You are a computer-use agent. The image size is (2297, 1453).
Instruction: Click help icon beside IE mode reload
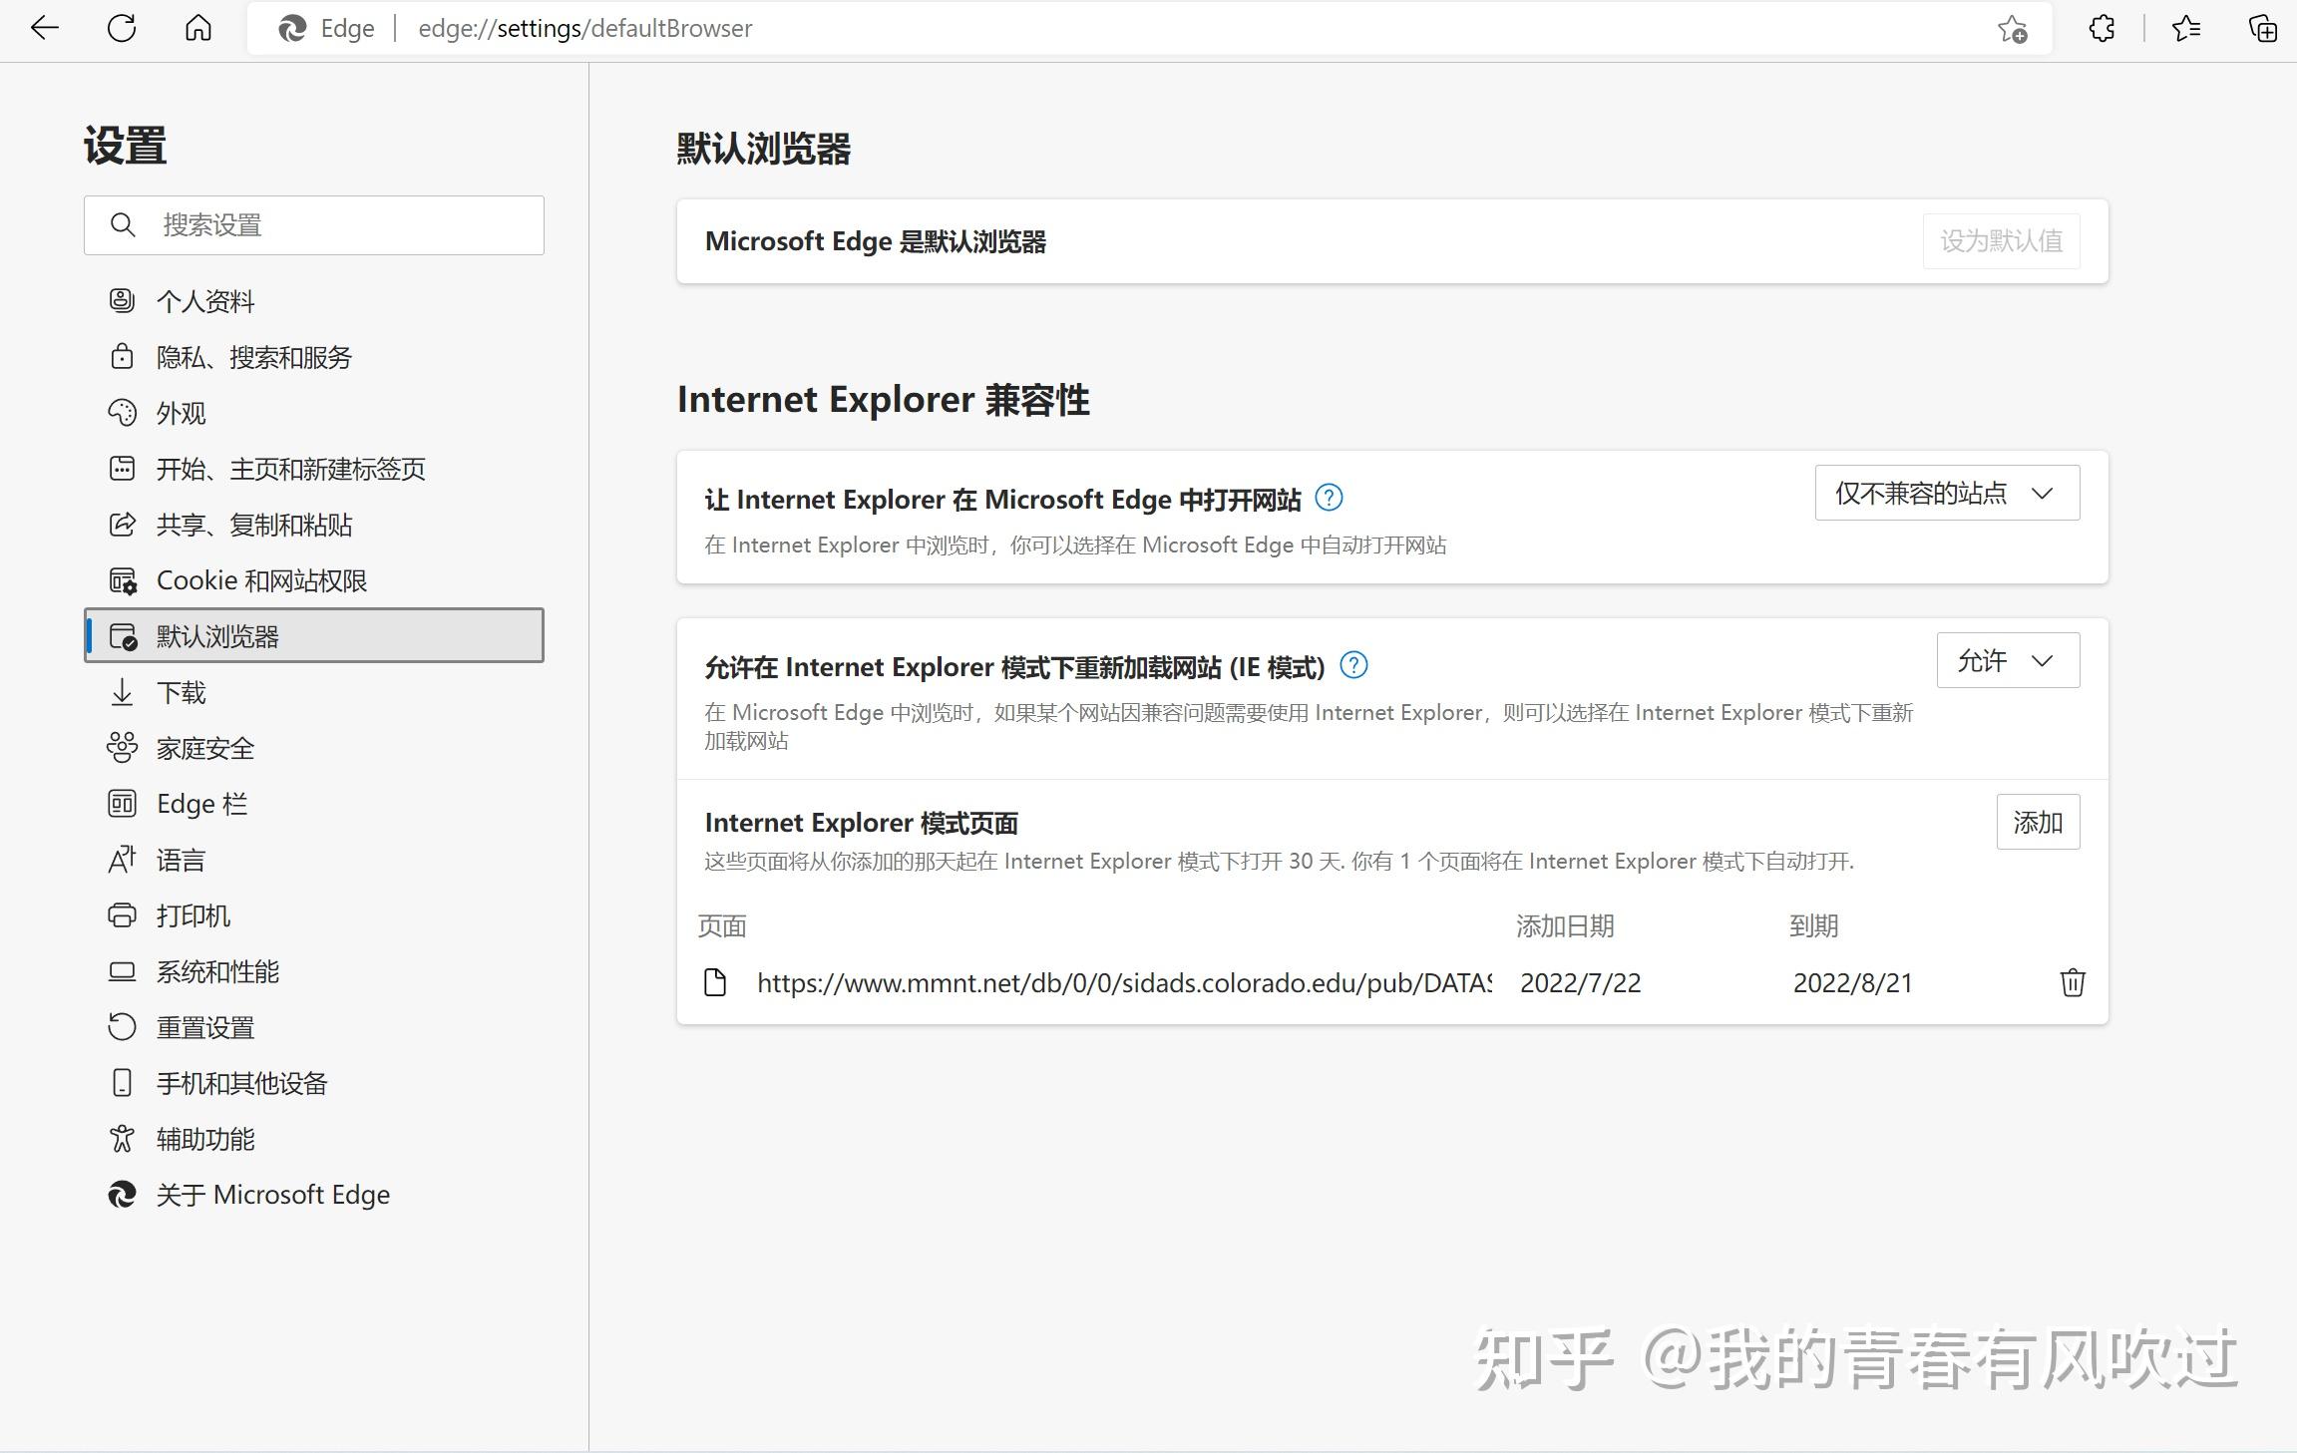[x=1353, y=665]
